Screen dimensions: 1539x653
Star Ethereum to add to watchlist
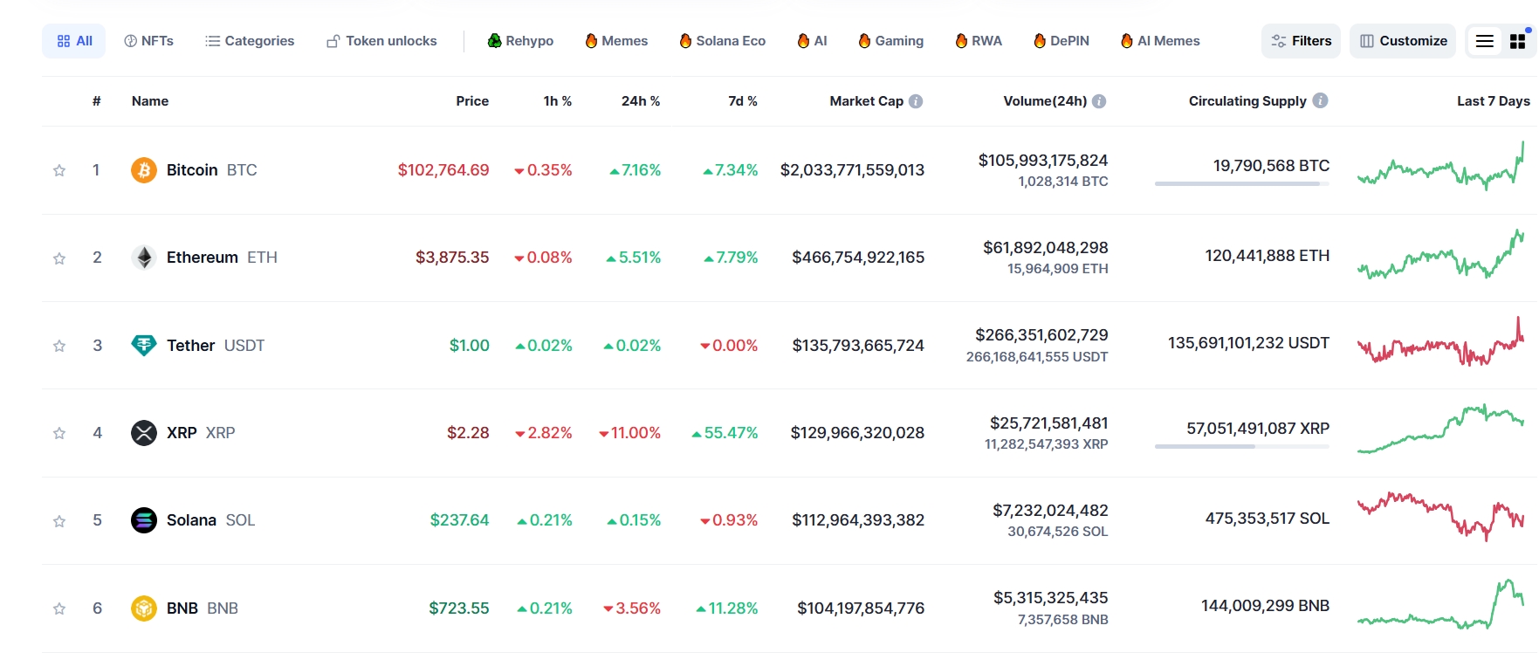click(59, 258)
